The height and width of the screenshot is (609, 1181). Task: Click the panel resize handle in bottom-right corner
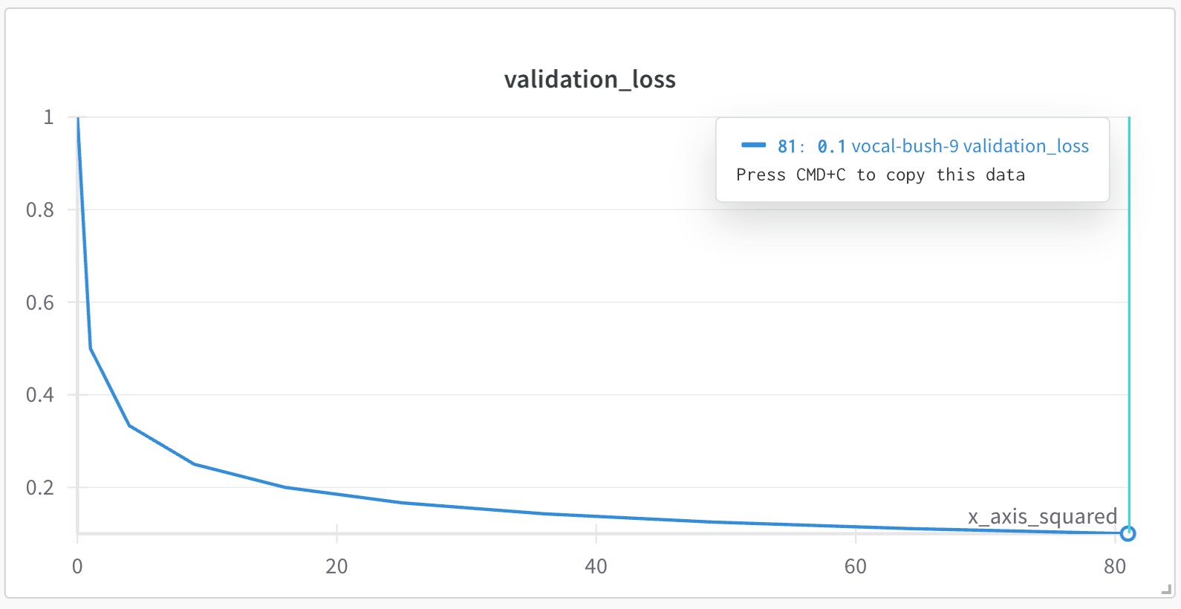(x=1165, y=590)
